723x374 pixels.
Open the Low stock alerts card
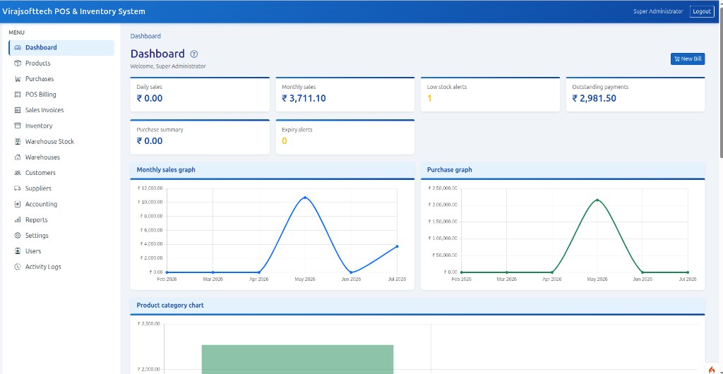click(490, 95)
